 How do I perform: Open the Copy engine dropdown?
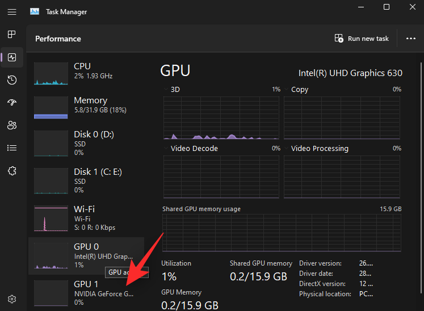[x=287, y=89]
